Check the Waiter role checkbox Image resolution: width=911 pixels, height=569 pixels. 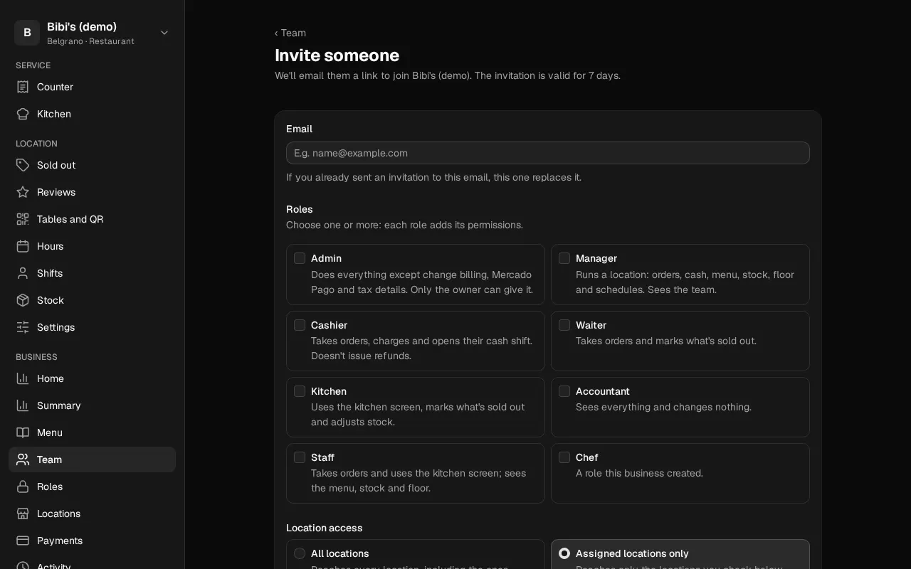[564, 325]
